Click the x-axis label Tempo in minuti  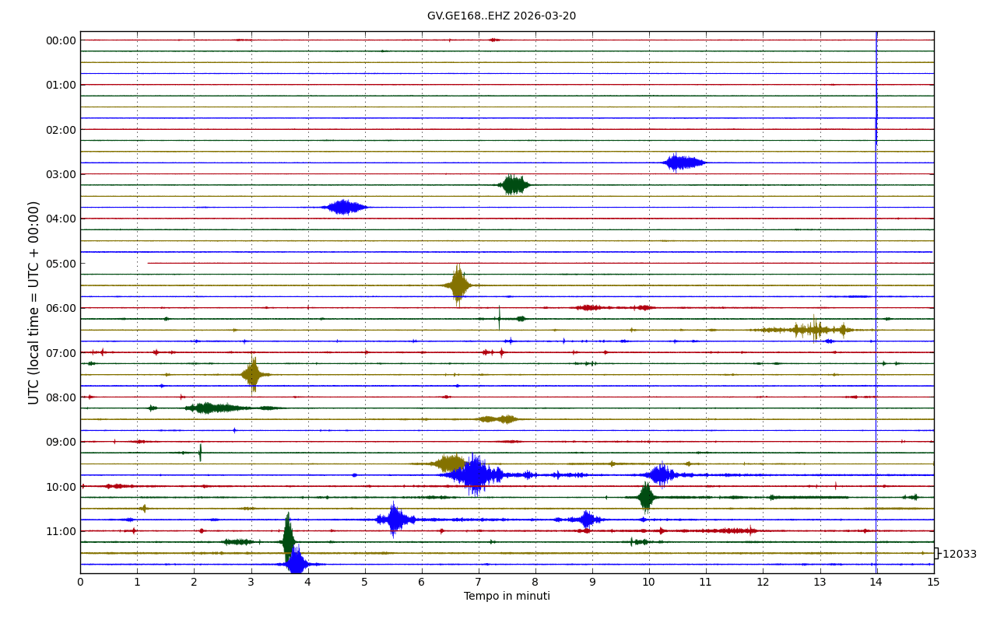507,597
